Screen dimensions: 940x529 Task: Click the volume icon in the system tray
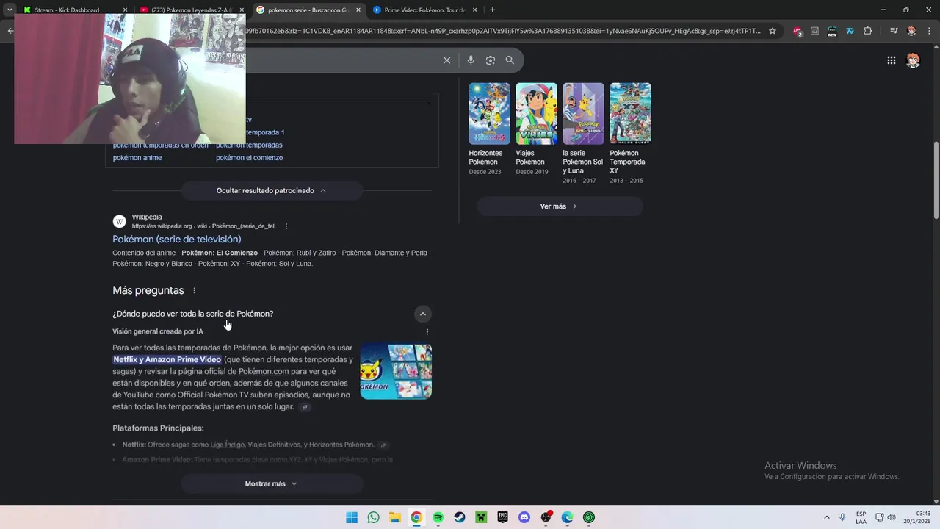[x=892, y=517]
